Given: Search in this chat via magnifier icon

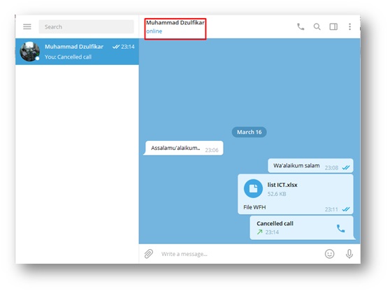Looking at the screenshot, I should (317, 27).
